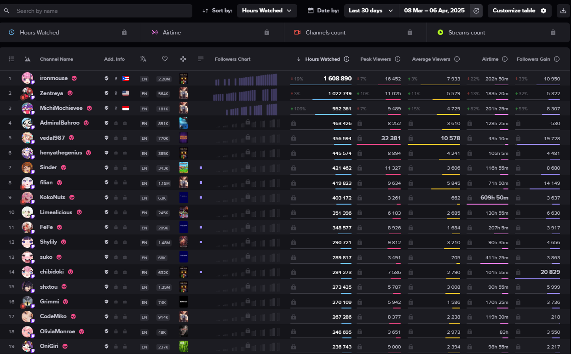This screenshot has height=354, width=571.
Task: Click the list rank column header icon
Action: [x=12, y=59]
